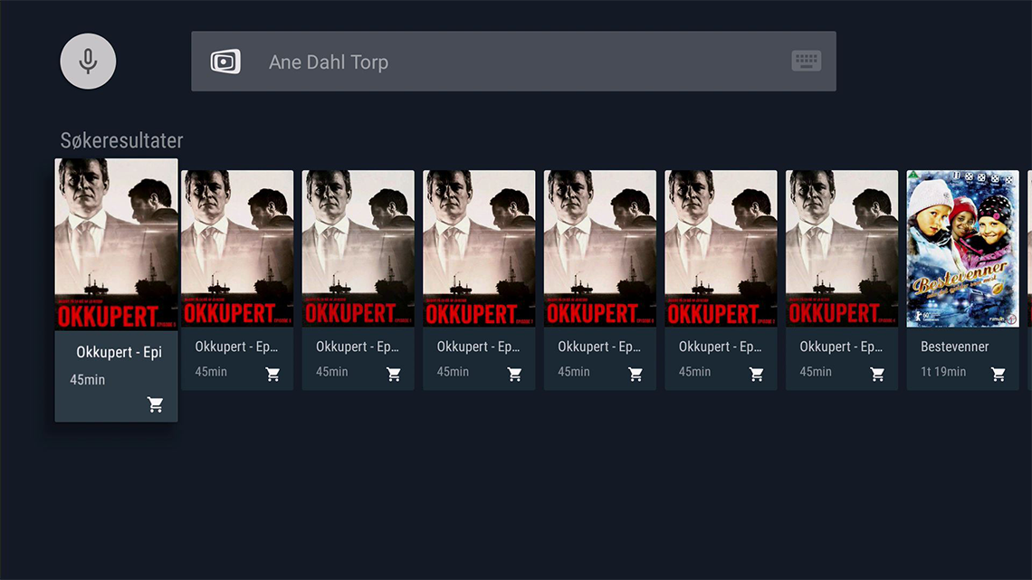The height and width of the screenshot is (580, 1032).
Task: Open the seventh Okkupert poster thumbnail
Action: pyautogui.click(x=842, y=248)
